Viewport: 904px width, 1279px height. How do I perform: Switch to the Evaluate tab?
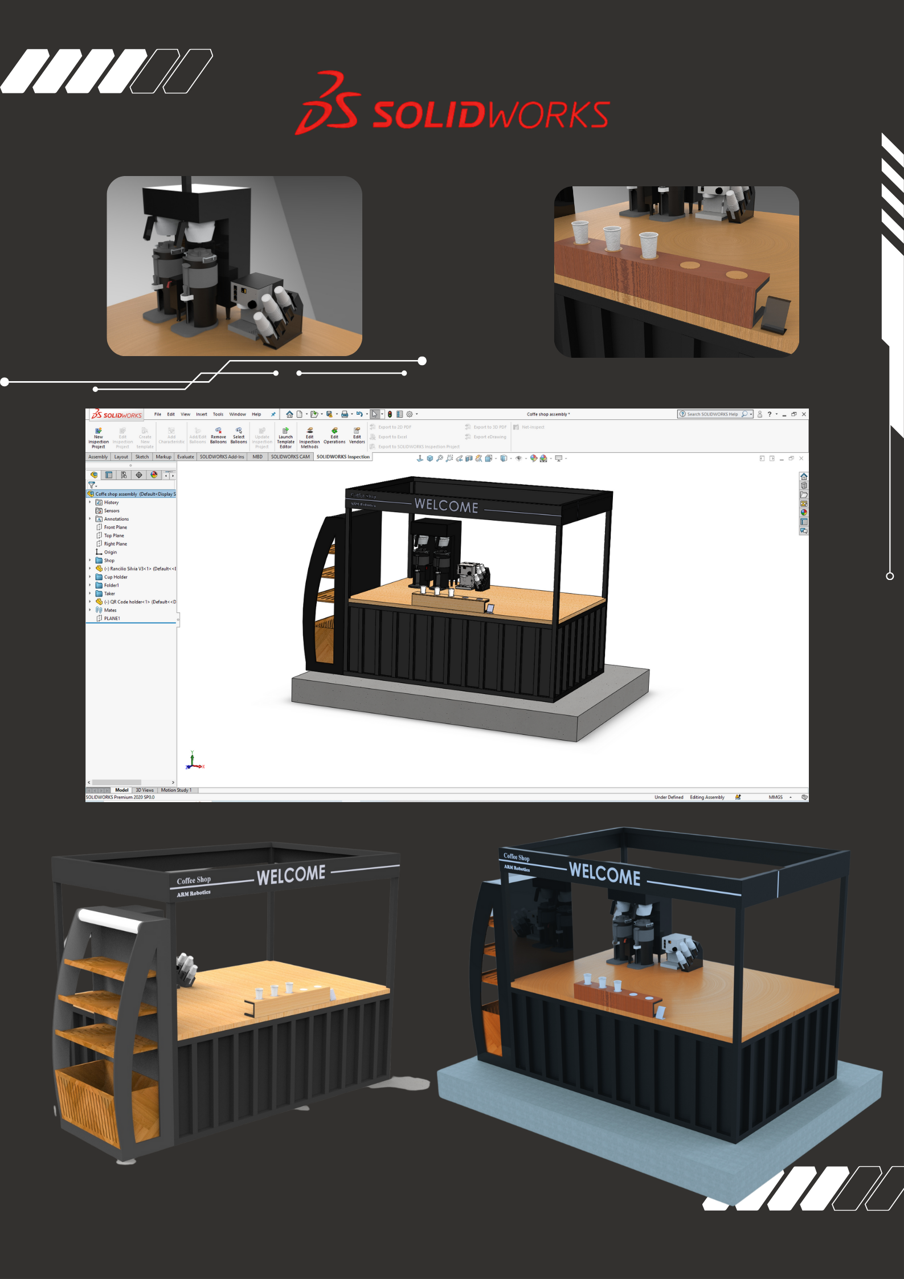point(186,457)
